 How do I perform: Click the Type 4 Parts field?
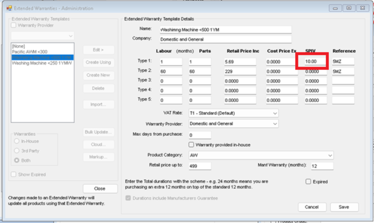click(200, 91)
